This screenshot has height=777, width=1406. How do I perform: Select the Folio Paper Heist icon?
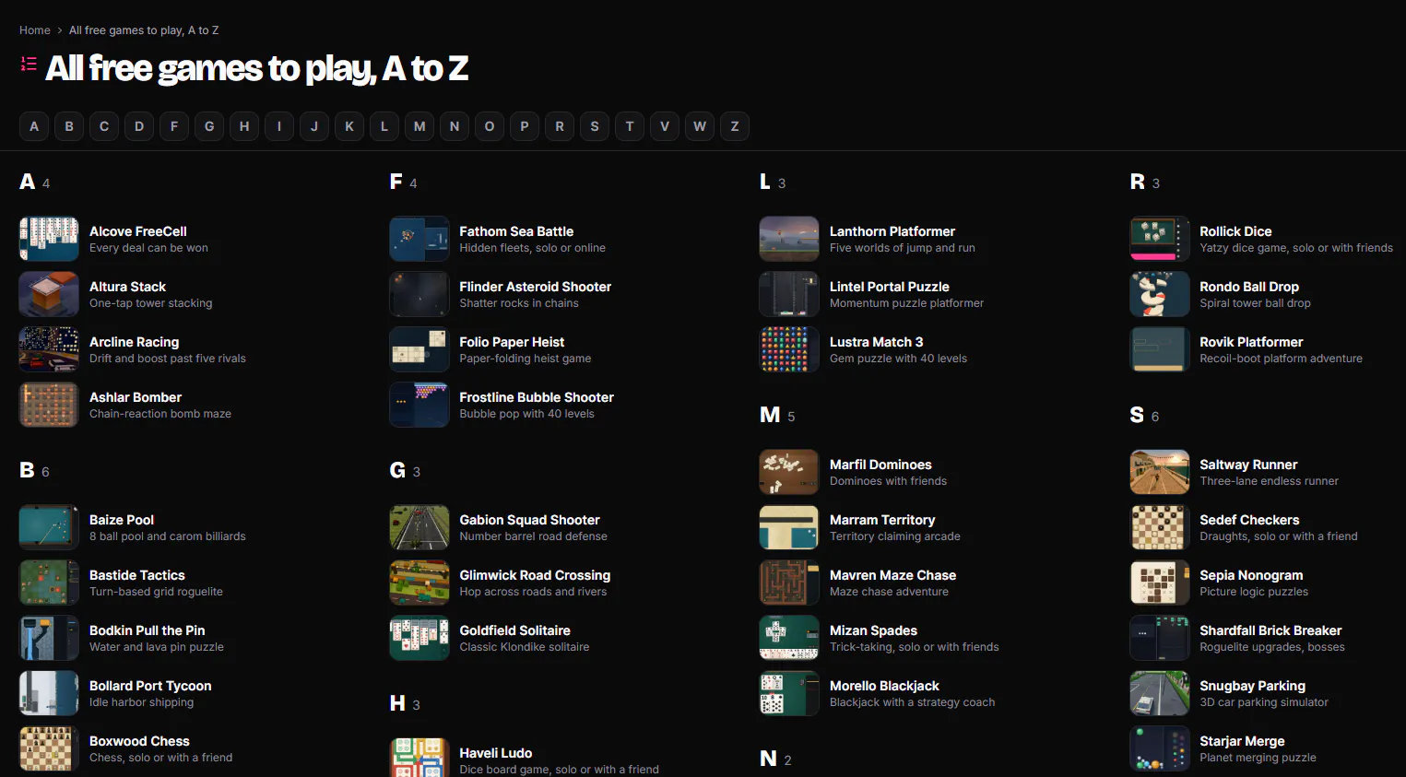[419, 349]
